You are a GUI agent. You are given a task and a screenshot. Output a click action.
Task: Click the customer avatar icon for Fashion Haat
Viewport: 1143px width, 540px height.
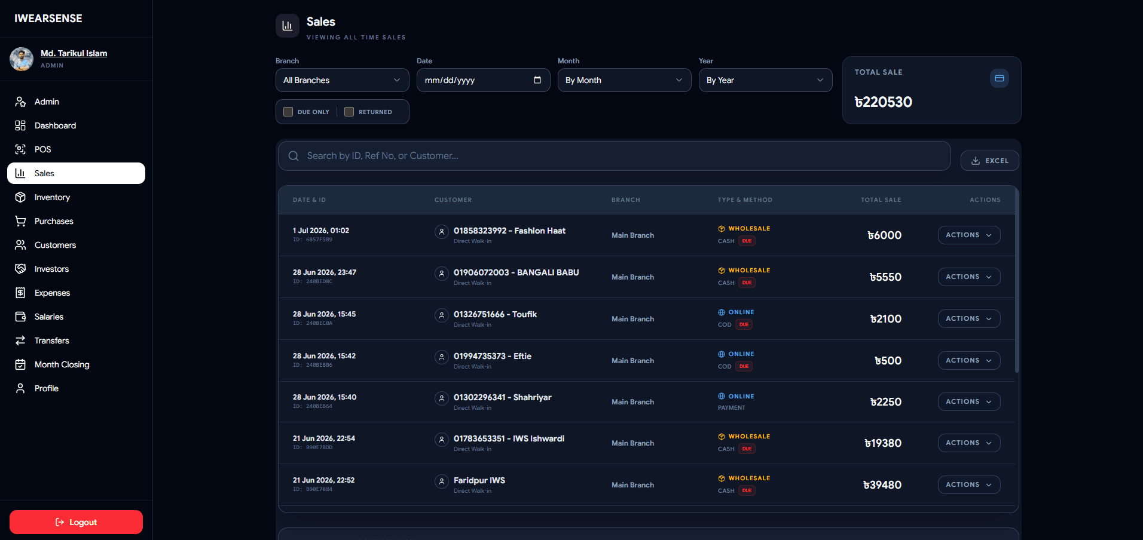pos(442,232)
